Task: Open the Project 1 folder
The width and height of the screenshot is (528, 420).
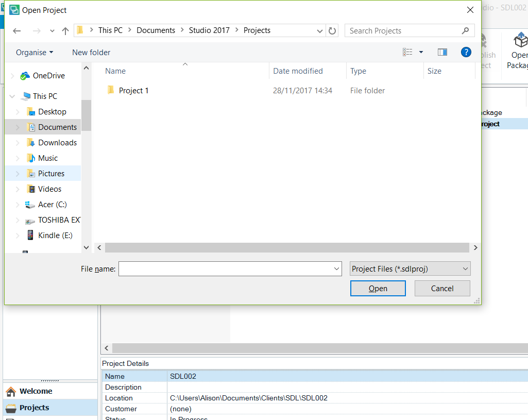Action: coord(133,91)
